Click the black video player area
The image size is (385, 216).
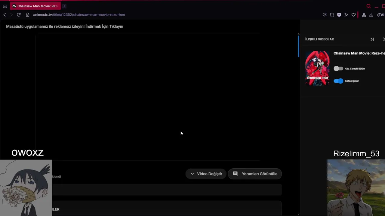pyautogui.click(x=147, y=97)
